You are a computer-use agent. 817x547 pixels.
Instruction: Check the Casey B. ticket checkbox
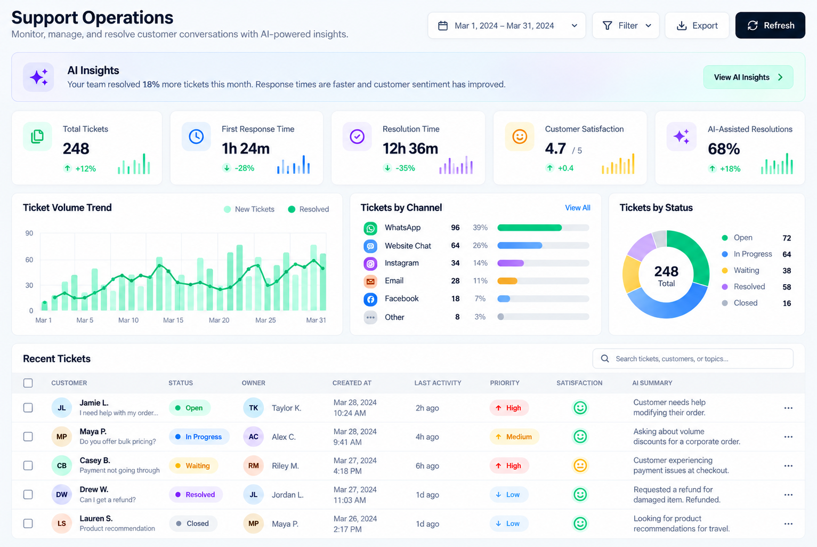point(28,465)
